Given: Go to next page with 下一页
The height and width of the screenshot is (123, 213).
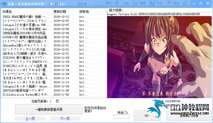Looking at the screenshot, I should pos(65,119).
